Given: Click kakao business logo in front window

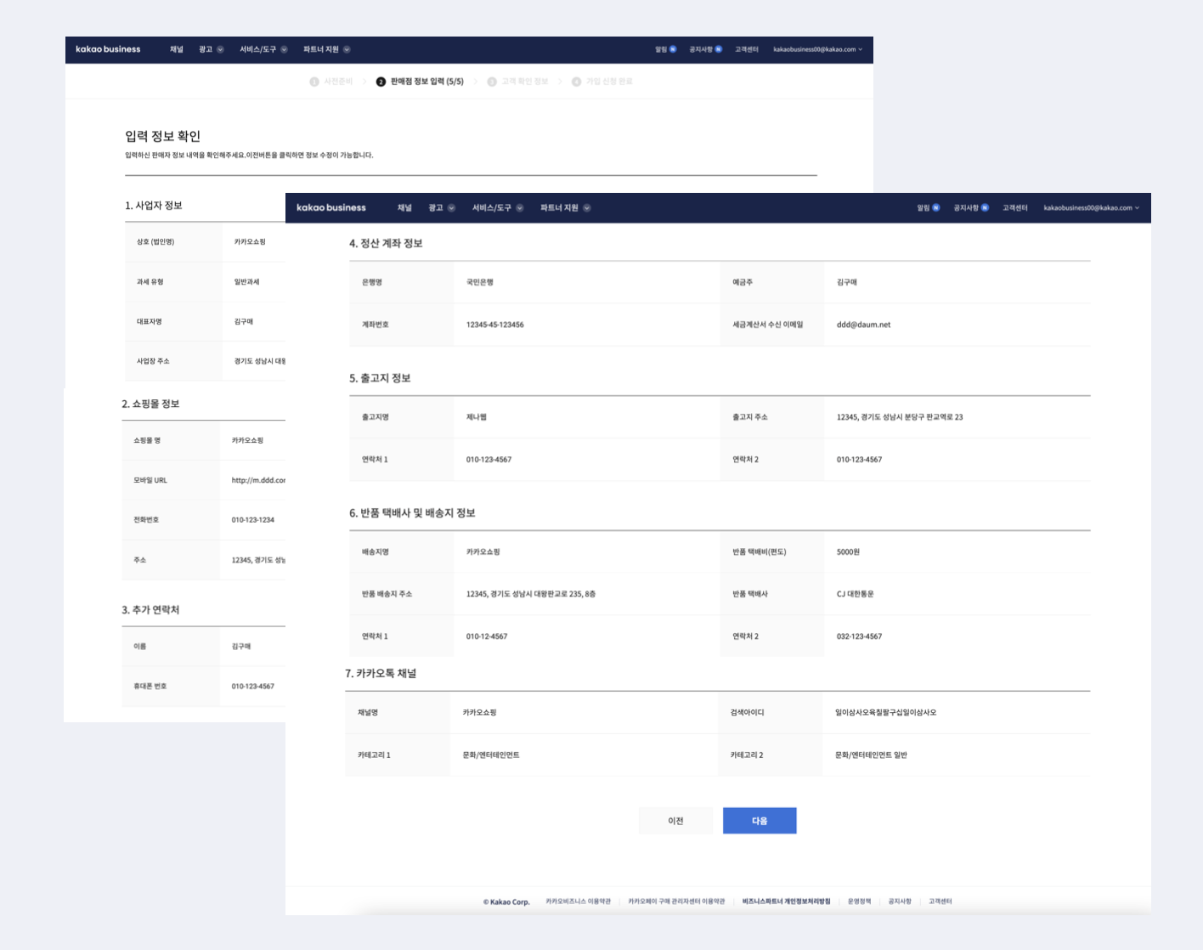Looking at the screenshot, I should [x=331, y=207].
